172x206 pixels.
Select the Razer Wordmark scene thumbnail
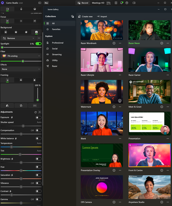pyautogui.click(x=102, y=30)
